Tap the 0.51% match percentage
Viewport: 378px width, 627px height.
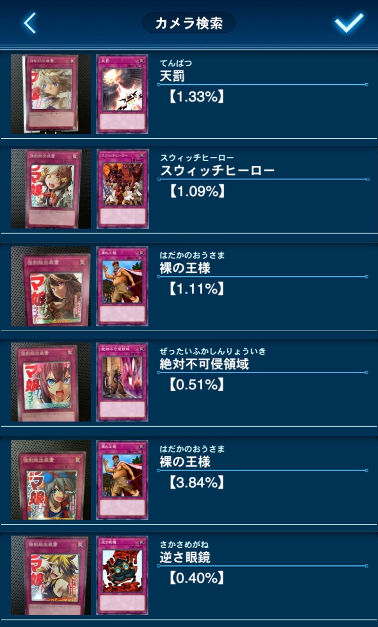(x=196, y=384)
